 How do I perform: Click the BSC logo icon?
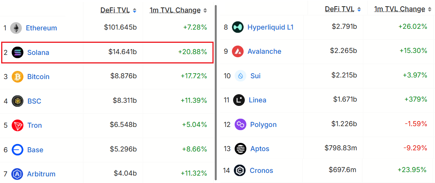[18, 101]
